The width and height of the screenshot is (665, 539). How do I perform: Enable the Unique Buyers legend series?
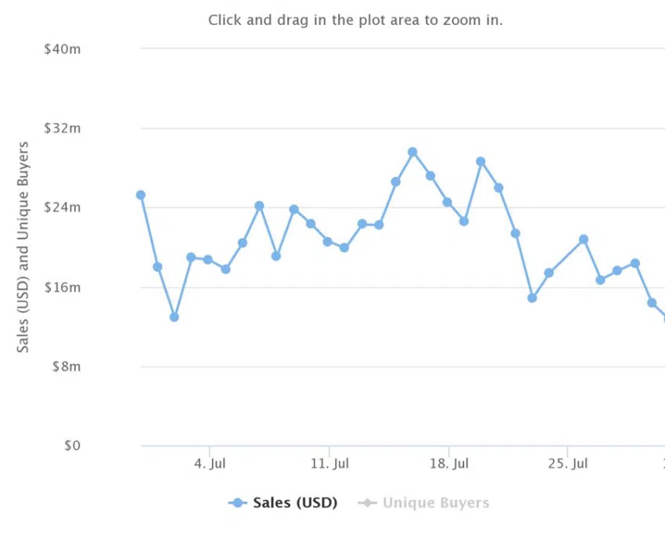[x=436, y=503]
